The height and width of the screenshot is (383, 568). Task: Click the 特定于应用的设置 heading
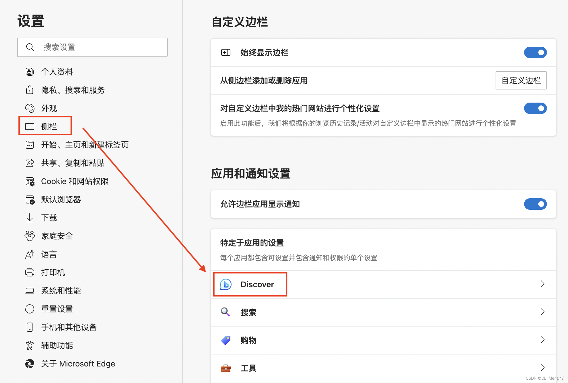point(252,243)
